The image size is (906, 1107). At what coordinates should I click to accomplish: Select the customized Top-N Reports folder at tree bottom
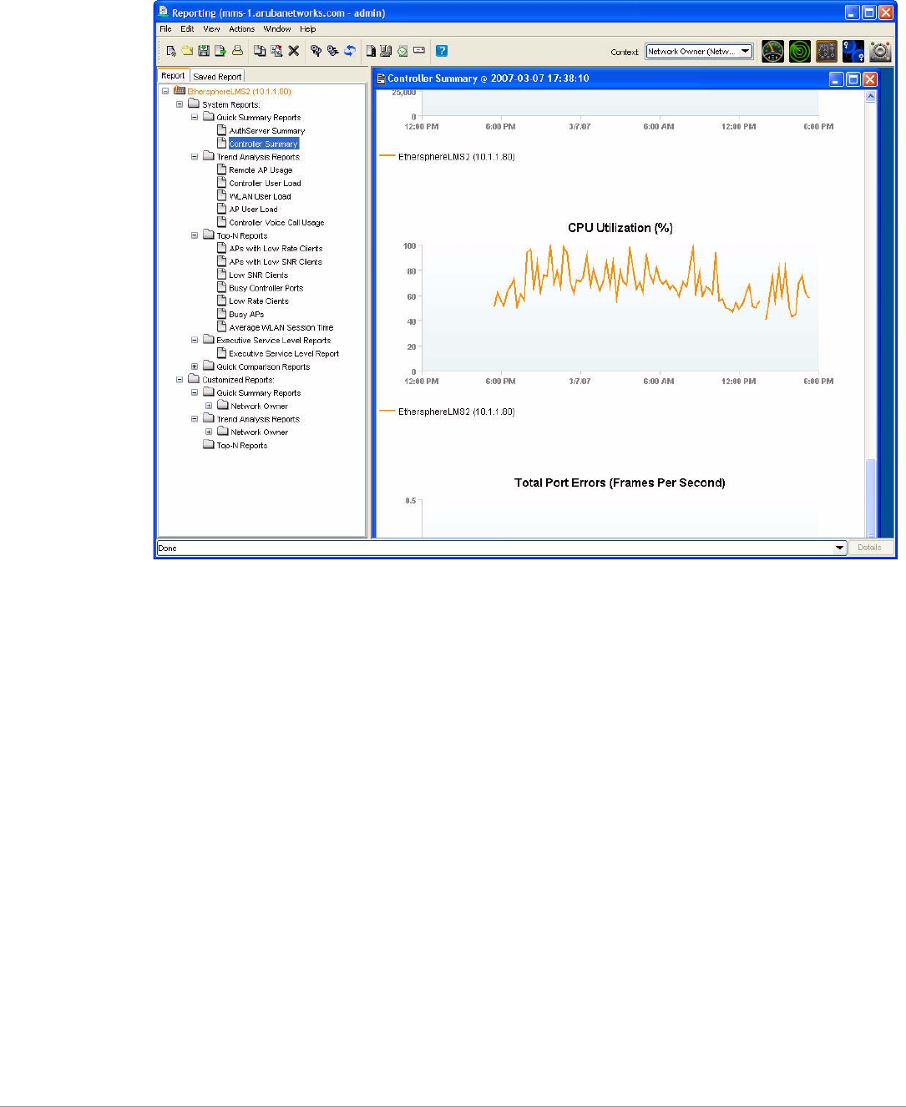coord(241,446)
